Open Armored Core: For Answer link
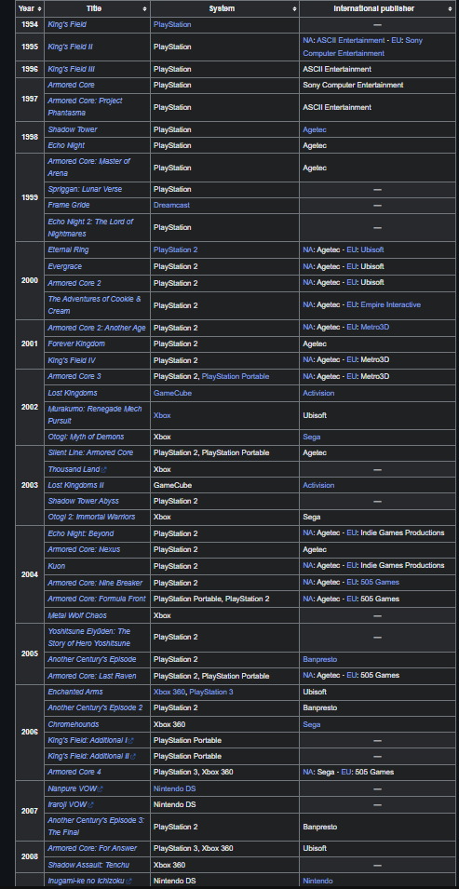The image size is (459, 889). pos(92,849)
